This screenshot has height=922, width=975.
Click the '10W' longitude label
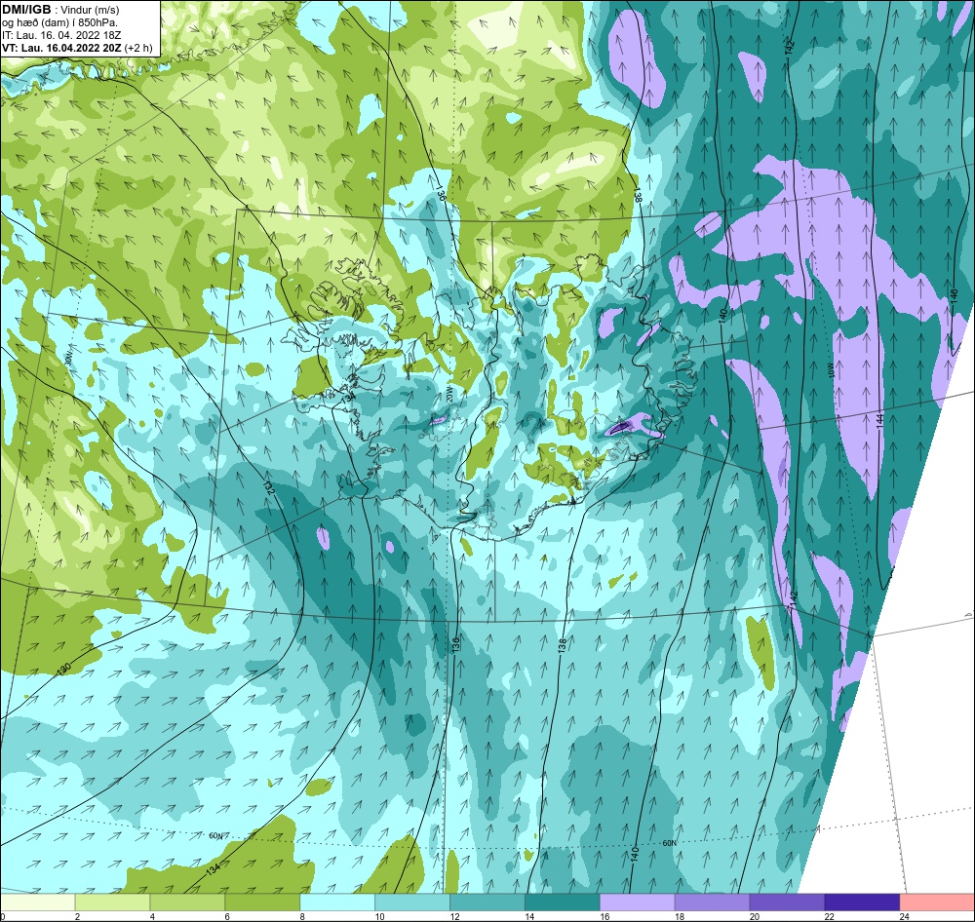[830, 370]
